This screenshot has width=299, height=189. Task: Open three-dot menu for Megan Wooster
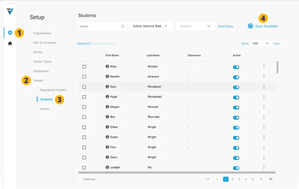click(x=264, y=107)
